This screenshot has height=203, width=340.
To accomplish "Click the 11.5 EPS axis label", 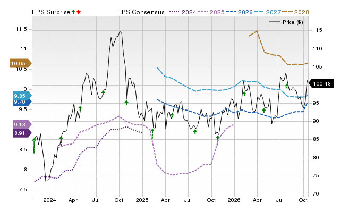I will (x=21, y=29).
